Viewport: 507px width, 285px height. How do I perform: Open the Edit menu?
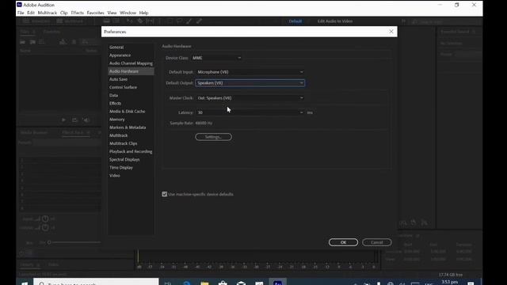31,13
